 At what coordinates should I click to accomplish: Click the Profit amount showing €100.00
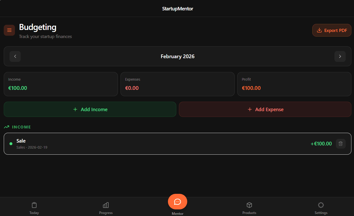pyautogui.click(x=251, y=88)
